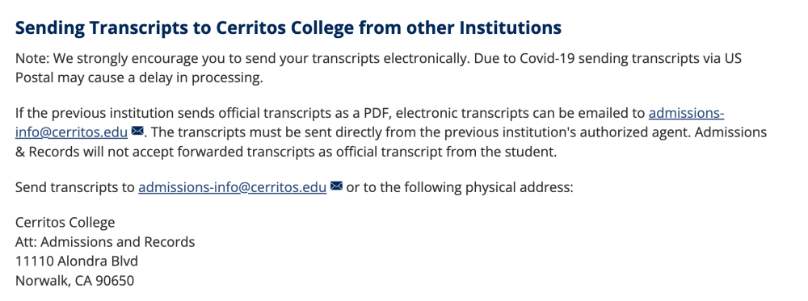The height and width of the screenshot is (301, 808).
Task: Click the word "electronically" in the note
Action: click(x=424, y=58)
